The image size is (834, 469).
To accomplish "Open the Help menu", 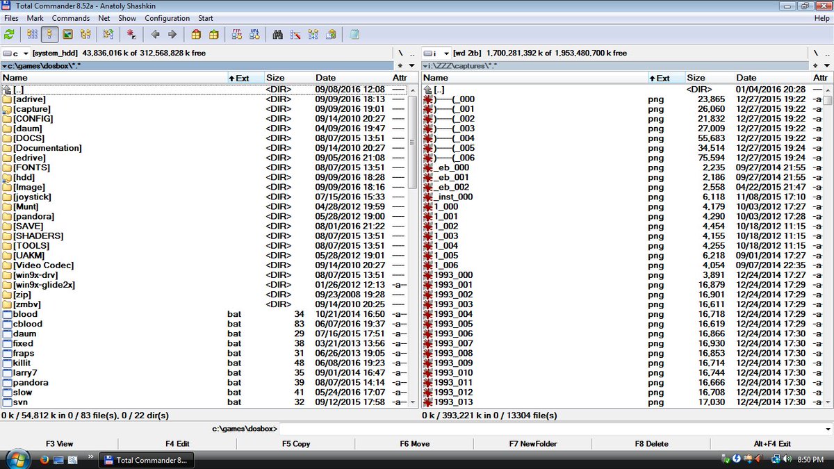I will 821,18.
